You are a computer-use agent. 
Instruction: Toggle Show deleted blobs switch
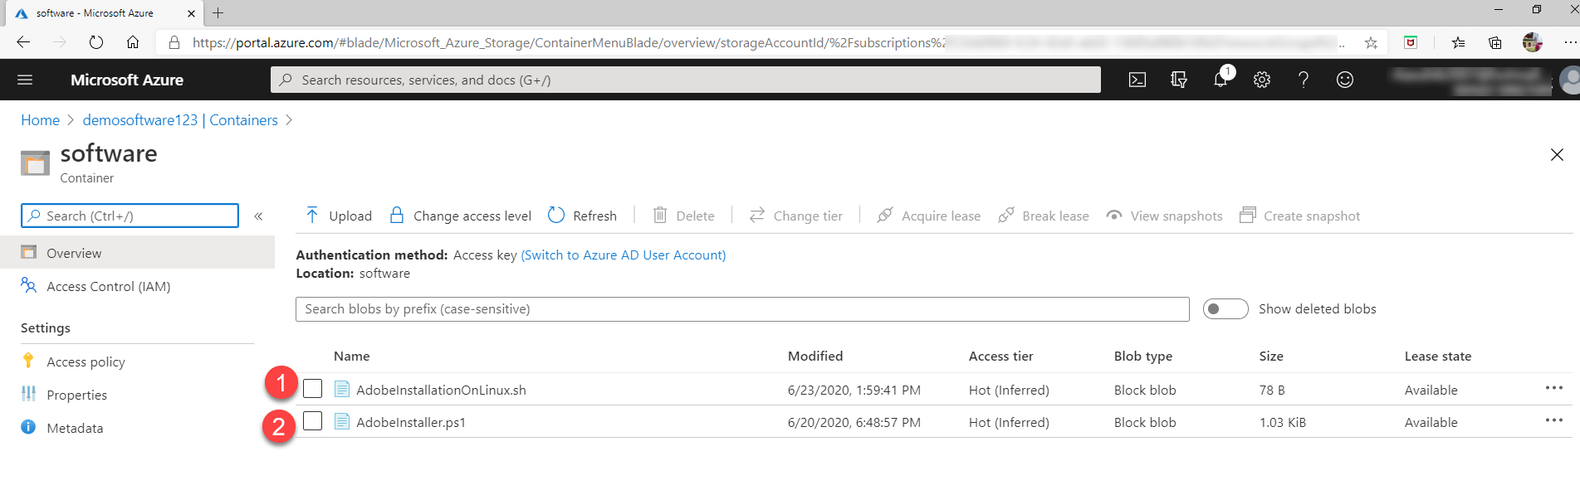click(1225, 308)
